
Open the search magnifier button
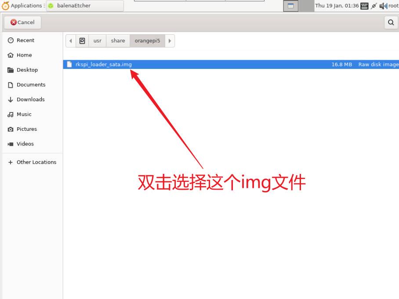click(391, 22)
